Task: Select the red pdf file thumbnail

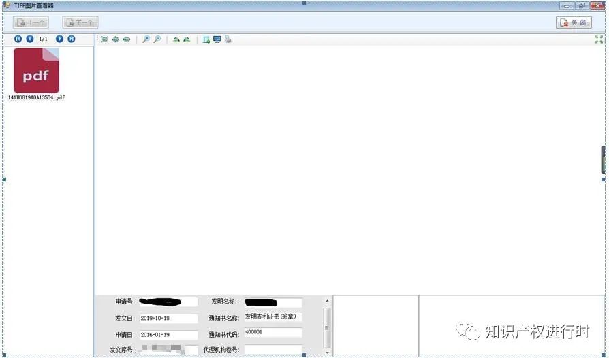Action: (x=37, y=70)
